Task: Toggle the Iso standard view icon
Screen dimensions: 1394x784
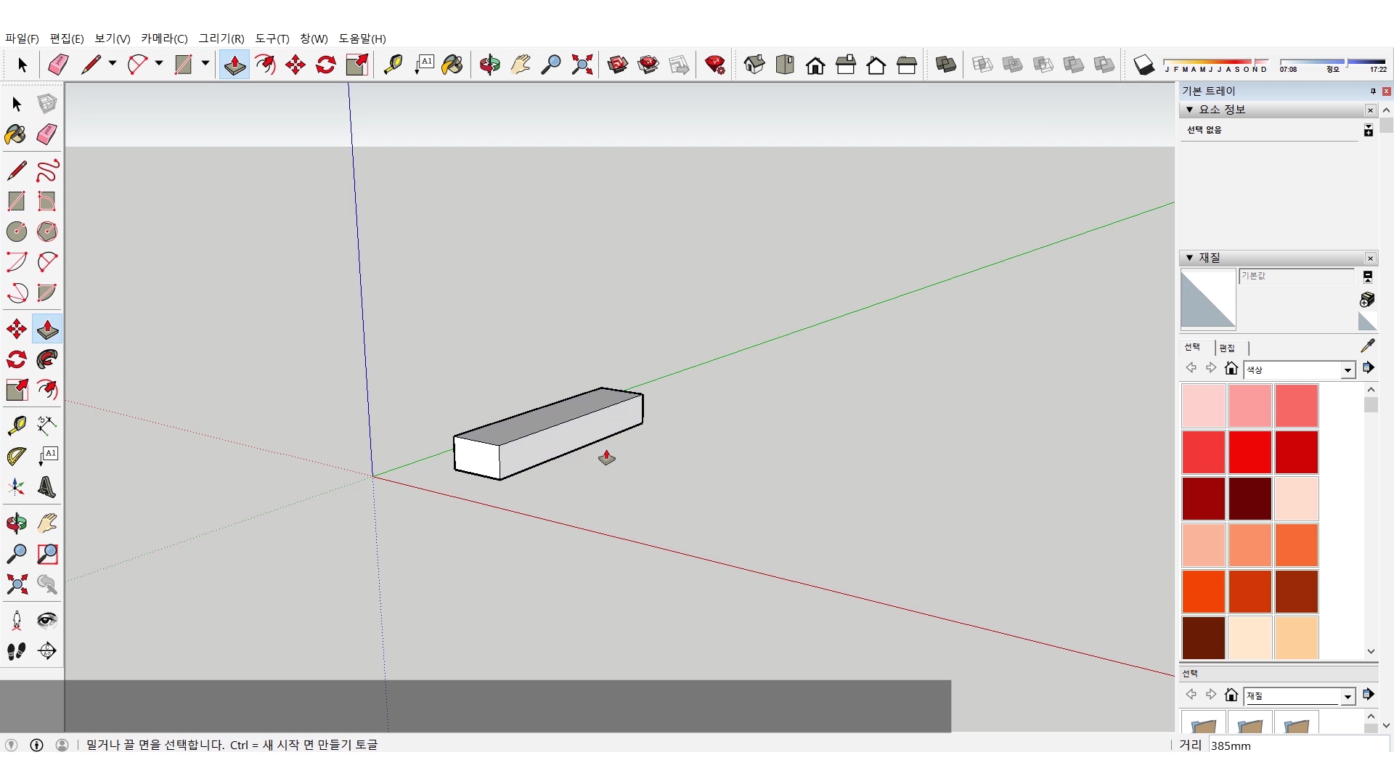Action: point(754,65)
